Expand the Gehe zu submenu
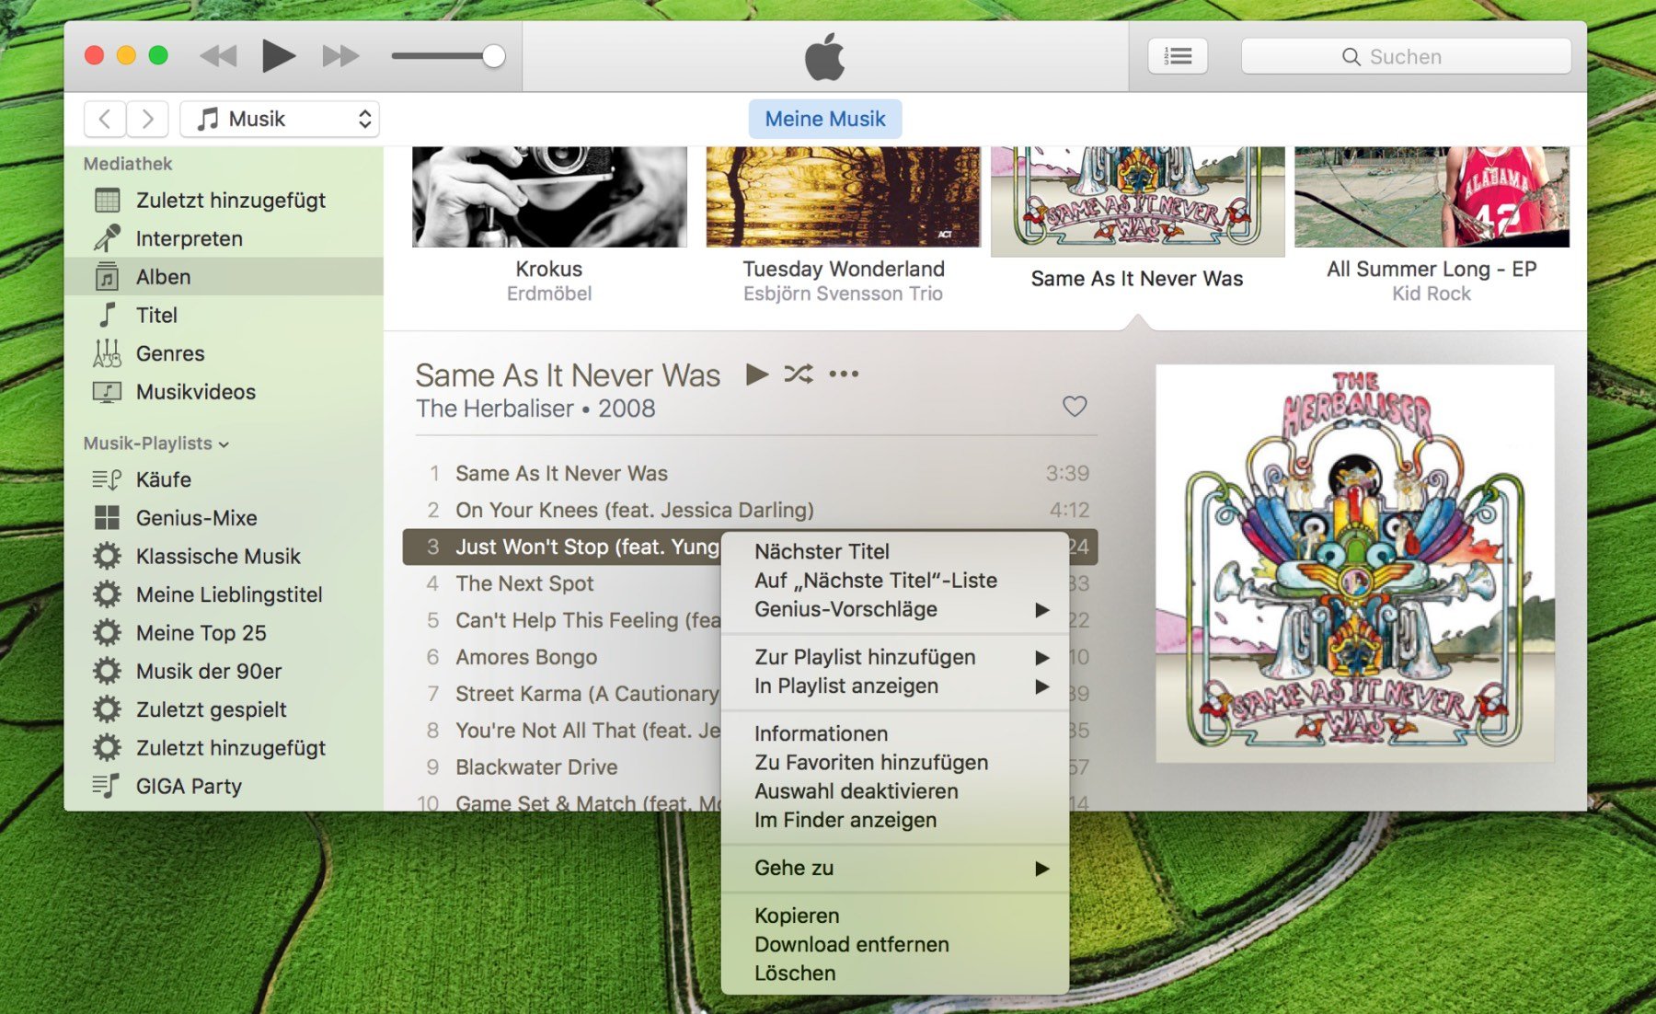Image resolution: width=1656 pixels, height=1014 pixels. tap(895, 868)
